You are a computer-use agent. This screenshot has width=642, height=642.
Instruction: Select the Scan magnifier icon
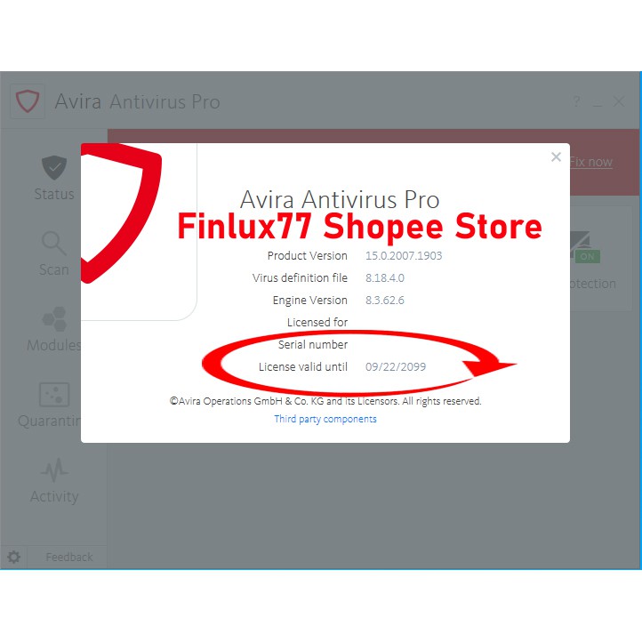tap(54, 244)
